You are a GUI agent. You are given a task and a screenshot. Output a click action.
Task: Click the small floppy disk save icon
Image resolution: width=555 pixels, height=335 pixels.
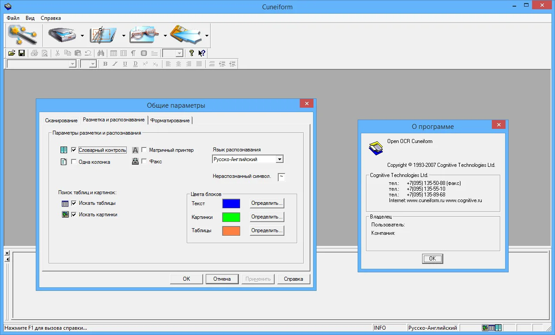coord(21,53)
